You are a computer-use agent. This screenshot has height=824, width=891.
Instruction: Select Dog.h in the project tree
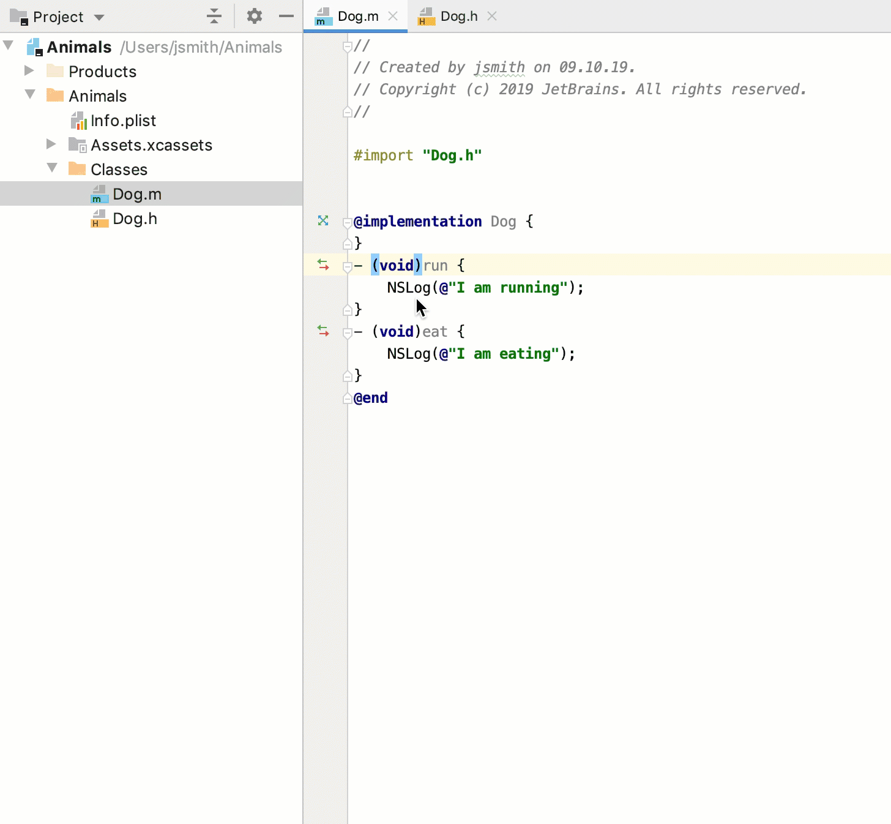click(135, 219)
